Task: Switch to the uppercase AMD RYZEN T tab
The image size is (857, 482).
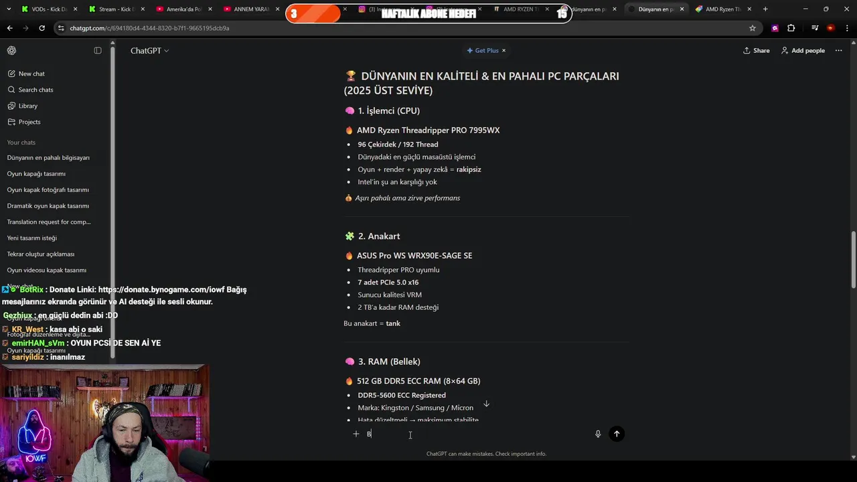Action: click(x=521, y=9)
